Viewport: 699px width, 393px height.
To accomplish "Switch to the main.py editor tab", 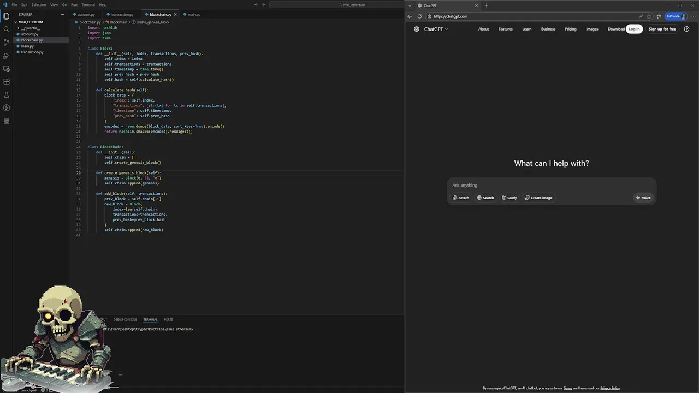I will (194, 15).
